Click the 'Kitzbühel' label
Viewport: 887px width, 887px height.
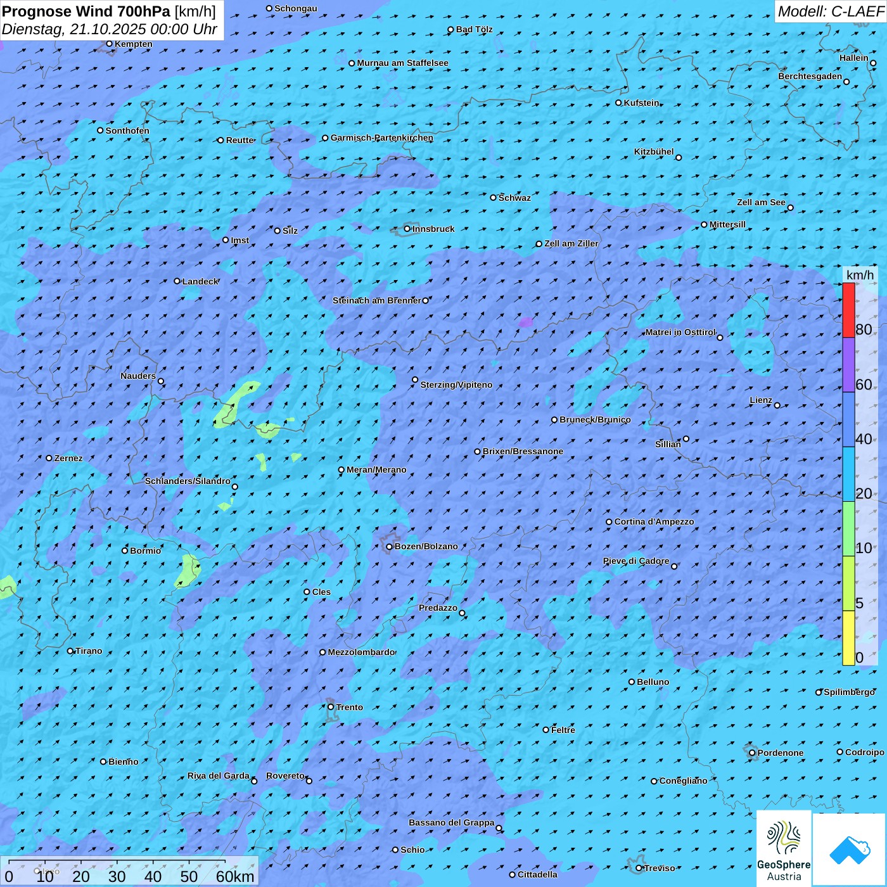pos(654,151)
